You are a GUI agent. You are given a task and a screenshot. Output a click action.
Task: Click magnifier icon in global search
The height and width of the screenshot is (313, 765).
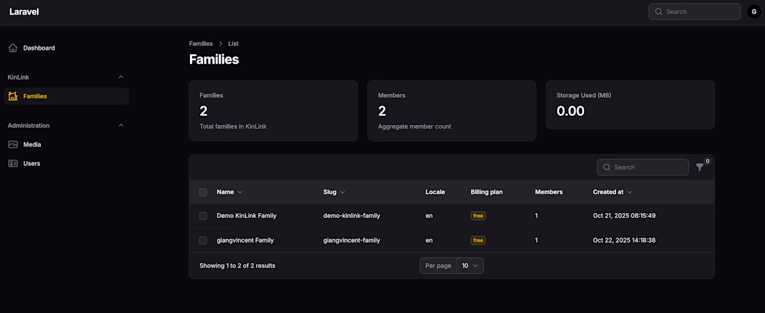[658, 12]
